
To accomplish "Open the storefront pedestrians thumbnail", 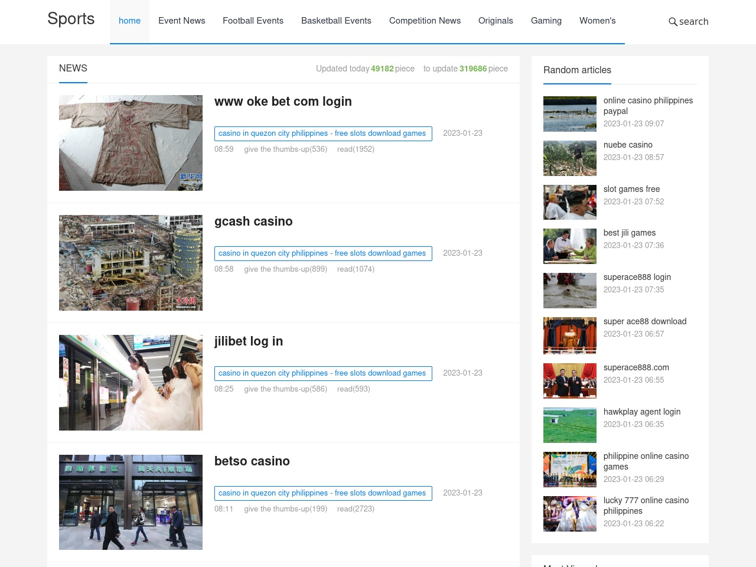I will [x=131, y=503].
